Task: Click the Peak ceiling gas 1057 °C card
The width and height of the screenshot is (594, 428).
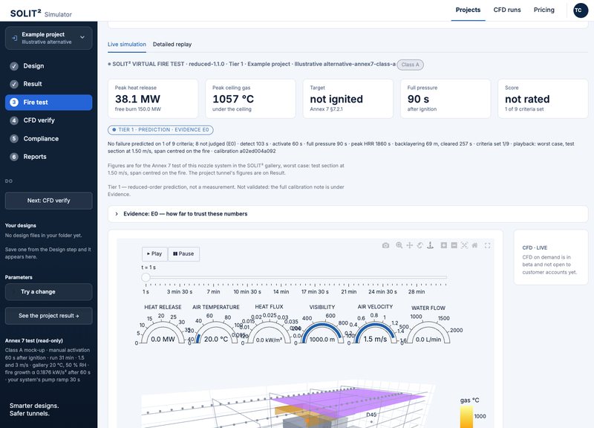Action: (250, 99)
